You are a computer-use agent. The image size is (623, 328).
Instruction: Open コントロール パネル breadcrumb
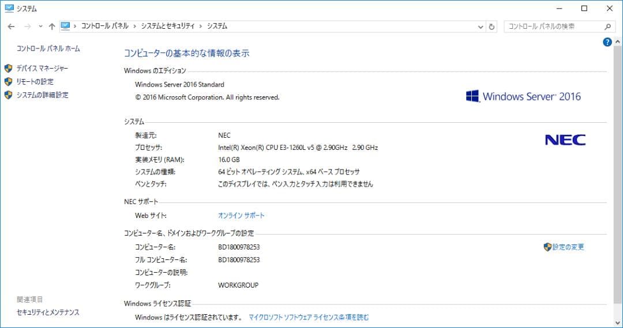105,26
